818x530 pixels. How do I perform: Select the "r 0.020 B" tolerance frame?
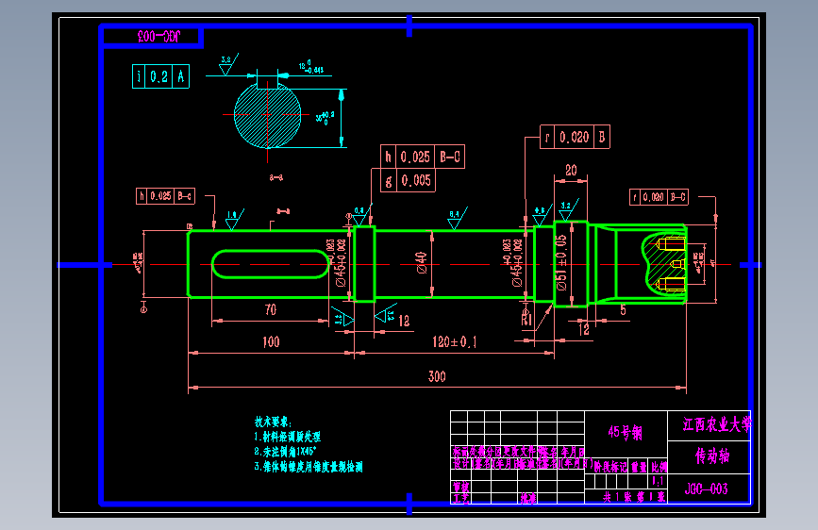tap(575, 137)
